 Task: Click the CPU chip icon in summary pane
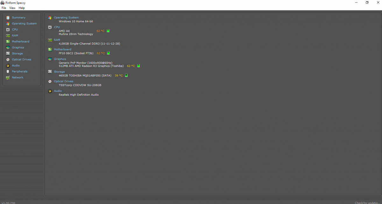[x=50, y=27]
